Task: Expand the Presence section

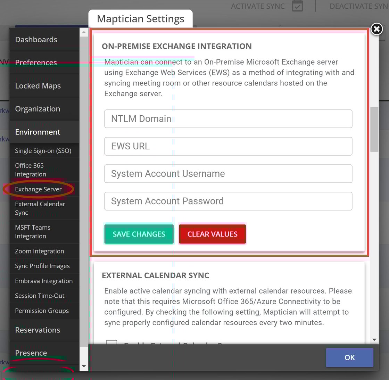Action: (x=31, y=353)
